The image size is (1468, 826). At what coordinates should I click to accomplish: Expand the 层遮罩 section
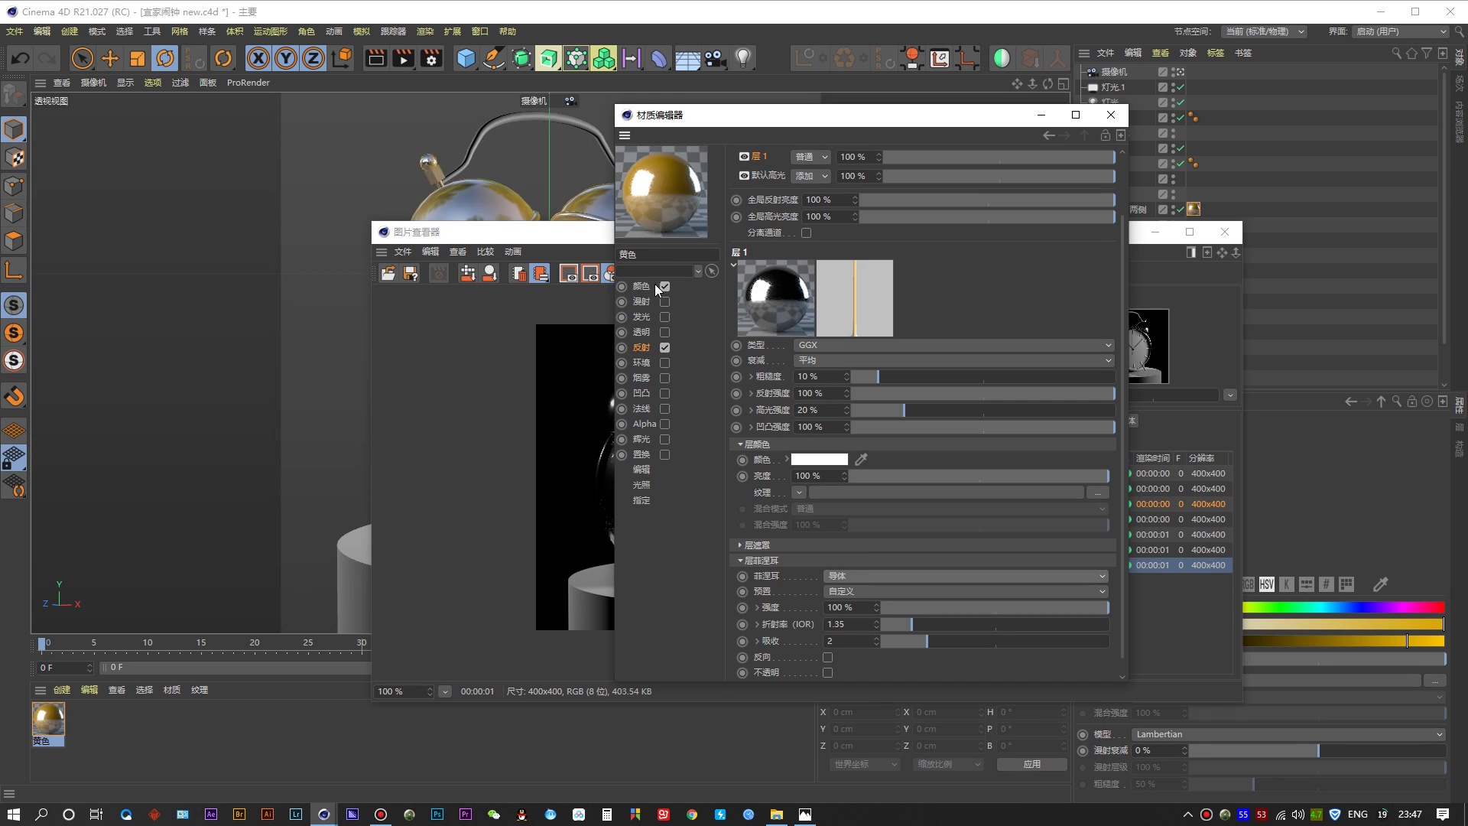point(756,545)
